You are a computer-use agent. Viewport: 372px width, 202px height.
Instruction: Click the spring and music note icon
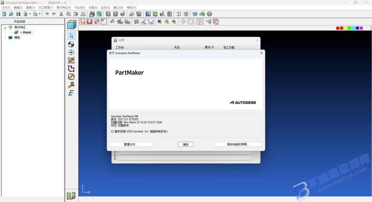point(71,195)
